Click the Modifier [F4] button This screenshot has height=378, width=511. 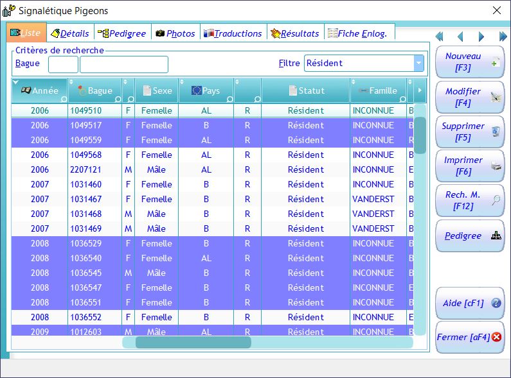[470, 97]
